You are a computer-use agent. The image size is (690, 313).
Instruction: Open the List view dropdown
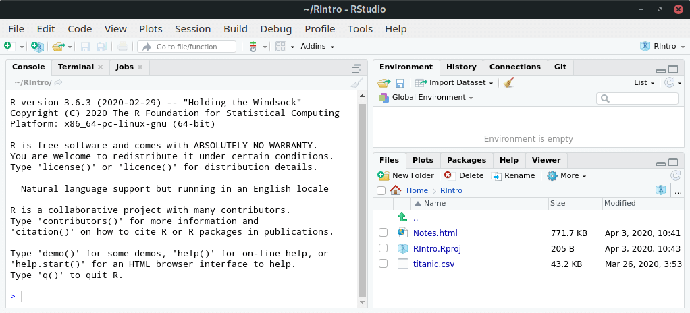(x=639, y=83)
